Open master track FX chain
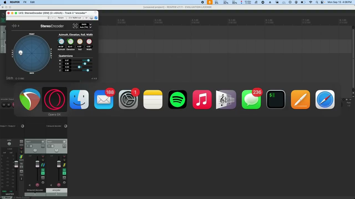Screen dimensions: 355x199 [x=21, y=164]
